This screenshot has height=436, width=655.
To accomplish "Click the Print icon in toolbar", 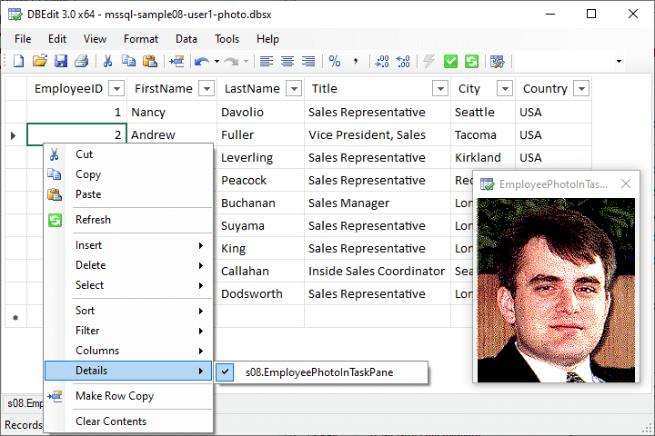I will (x=82, y=61).
